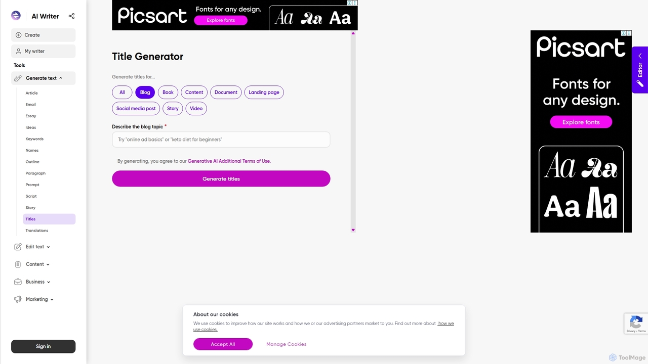Select the Blog title type chip
Image resolution: width=648 pixels, height=364 pixels.
(x=145, y=93)
